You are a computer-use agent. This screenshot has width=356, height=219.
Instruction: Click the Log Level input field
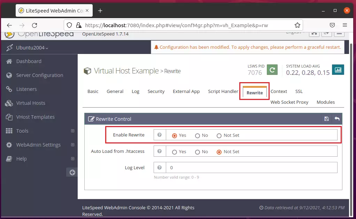coord(251,167)
